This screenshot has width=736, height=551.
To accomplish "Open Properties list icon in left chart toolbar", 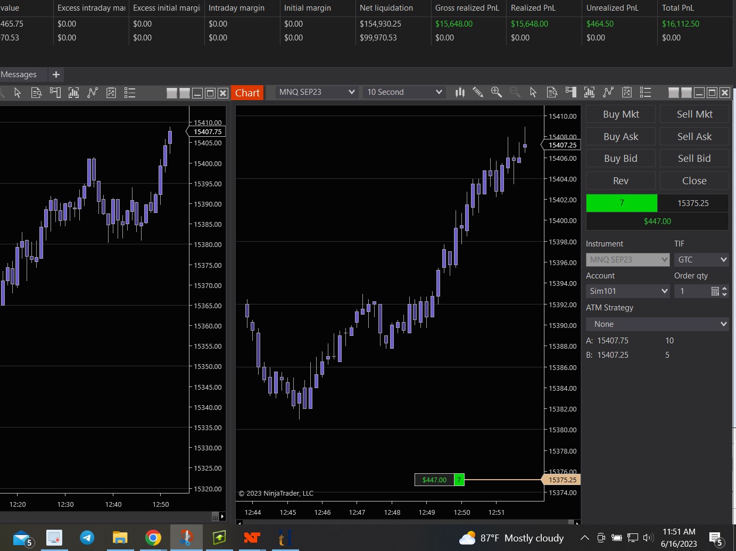I will (130, 93).
